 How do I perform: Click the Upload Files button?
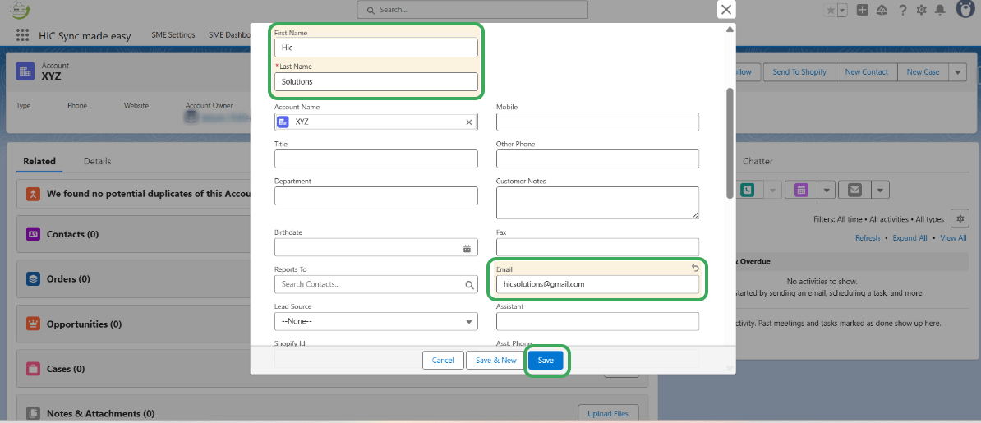point(608,413)
